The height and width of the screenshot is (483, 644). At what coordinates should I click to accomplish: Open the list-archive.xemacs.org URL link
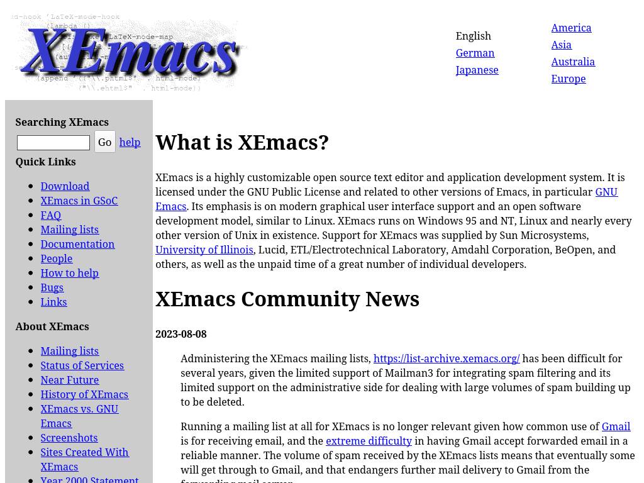click(x=447, y=358)
